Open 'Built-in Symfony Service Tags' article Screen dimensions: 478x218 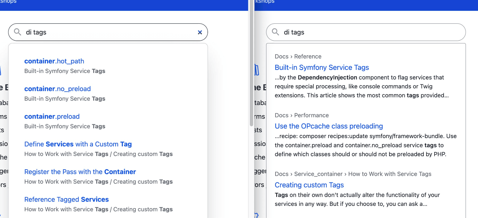click(x=322, y=67)
